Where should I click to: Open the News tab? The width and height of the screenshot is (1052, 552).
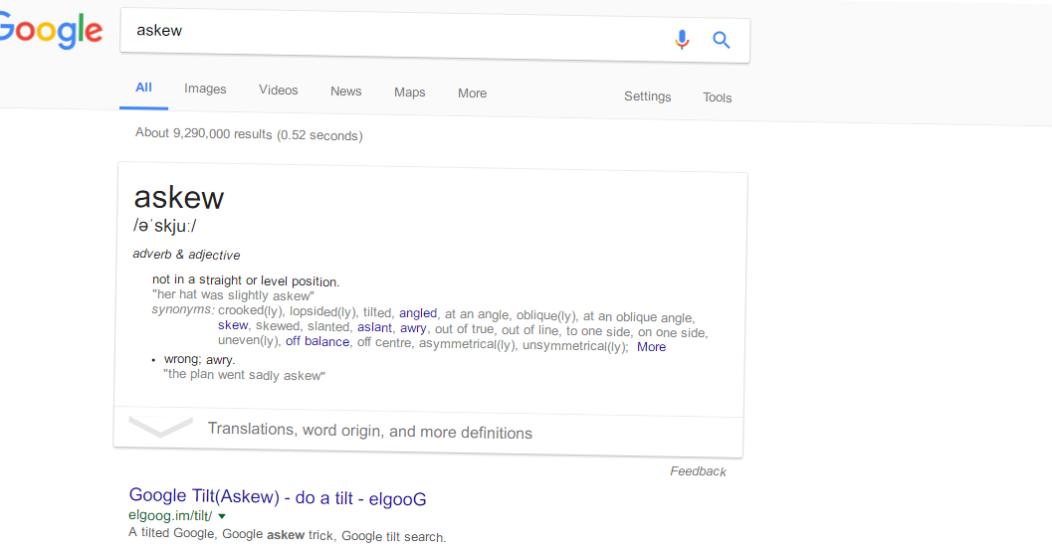346,92
